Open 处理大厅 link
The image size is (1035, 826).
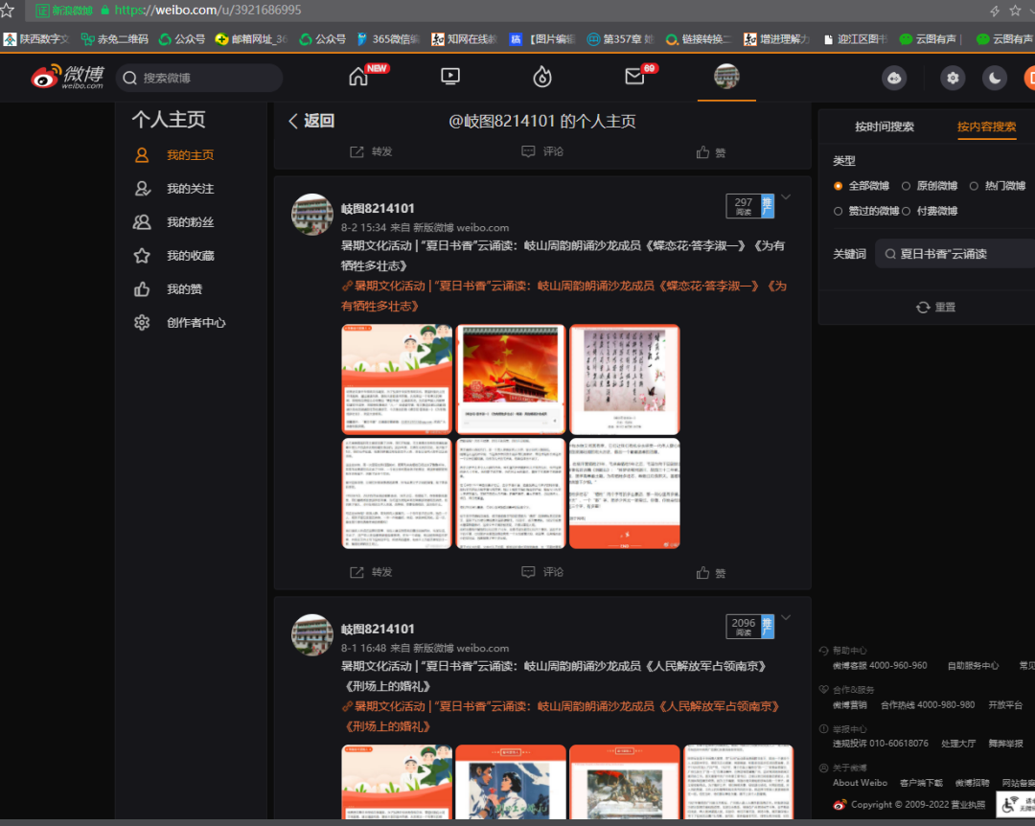coord(957,744)
